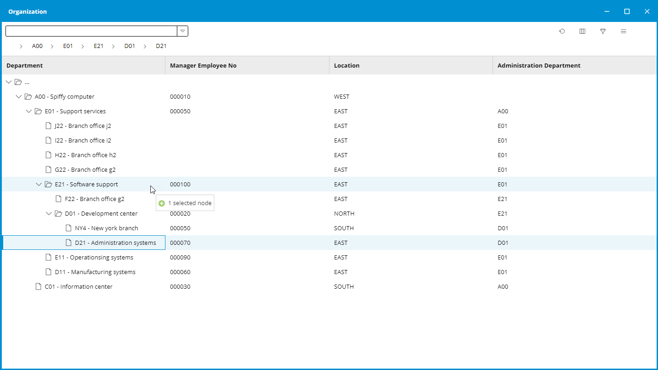This screenshot has width=658, height=370.
Task: Collapse the E01 - Support services node
Action: click(29, 111)
